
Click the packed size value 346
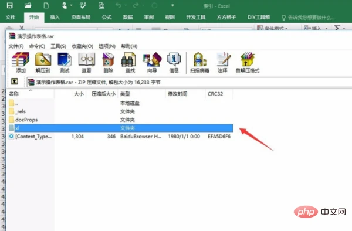(x=111, y=137)
